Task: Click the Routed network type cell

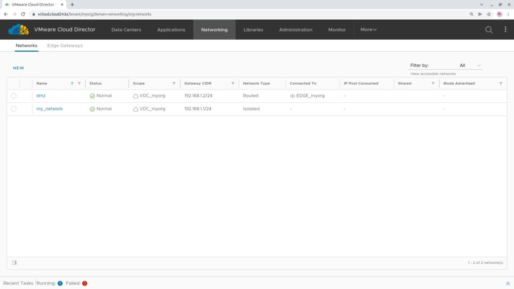Action: click(x=250, y=96)
